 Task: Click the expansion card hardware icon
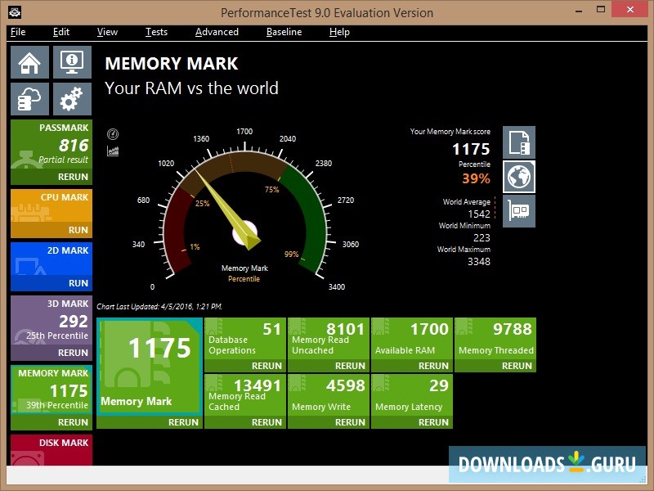518,210
